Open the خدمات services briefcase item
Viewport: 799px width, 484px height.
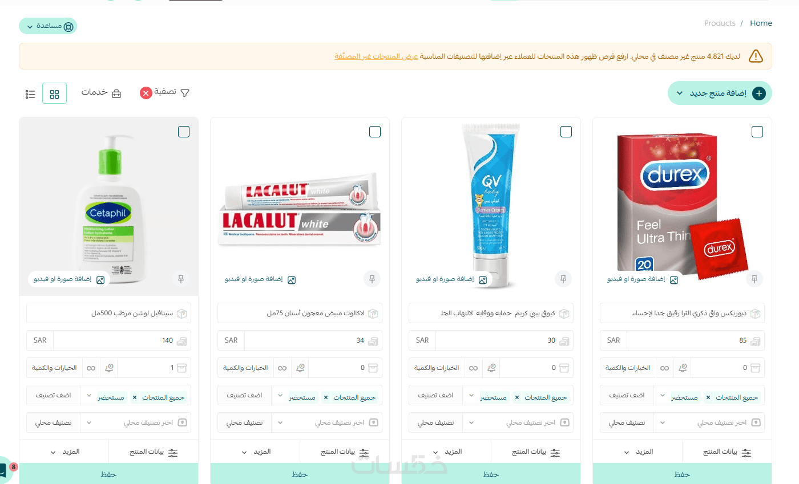click(x=101, y=93)
